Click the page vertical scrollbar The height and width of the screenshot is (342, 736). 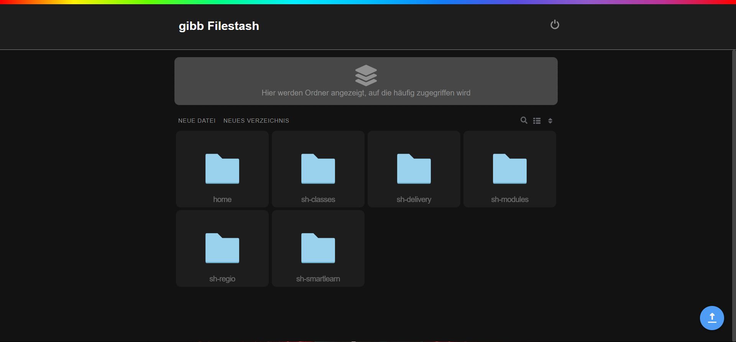734,196
